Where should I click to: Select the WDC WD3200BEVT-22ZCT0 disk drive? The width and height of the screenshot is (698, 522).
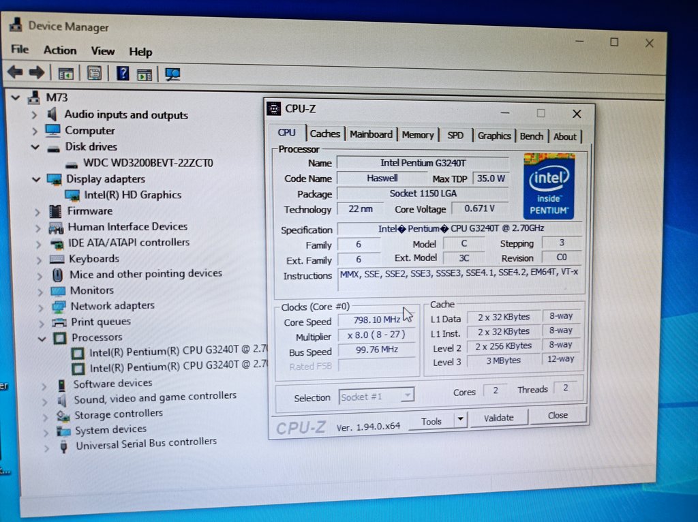click(148, 163)
